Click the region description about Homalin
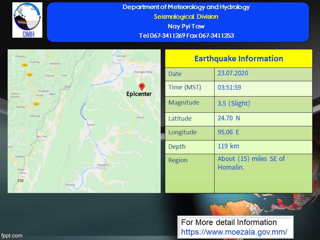Viewport: 320px width, 240px height. pos(251,163)
